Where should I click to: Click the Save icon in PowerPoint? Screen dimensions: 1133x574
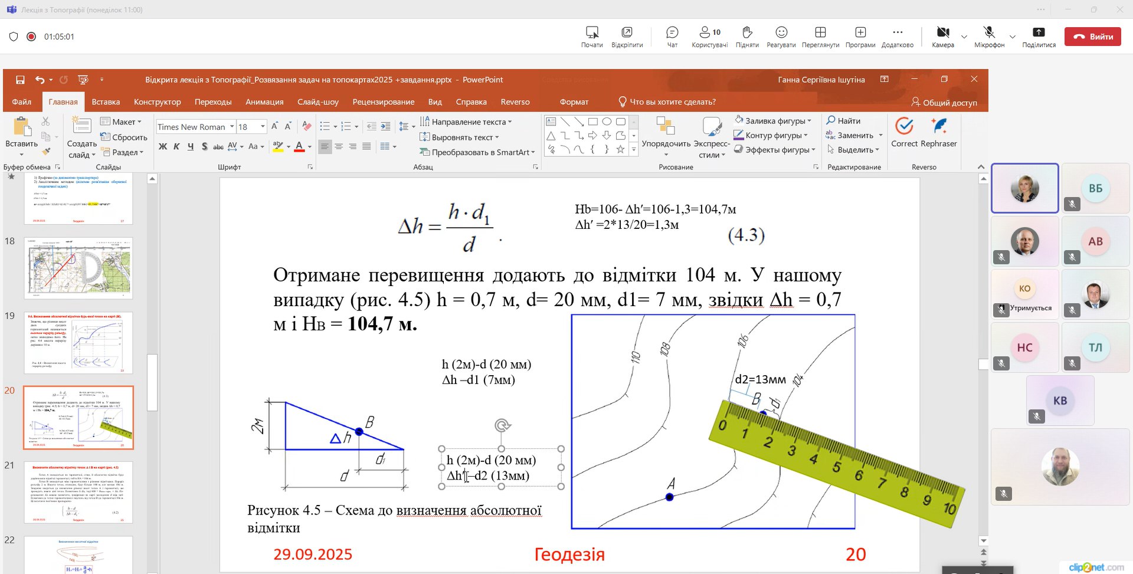point(20,80)
